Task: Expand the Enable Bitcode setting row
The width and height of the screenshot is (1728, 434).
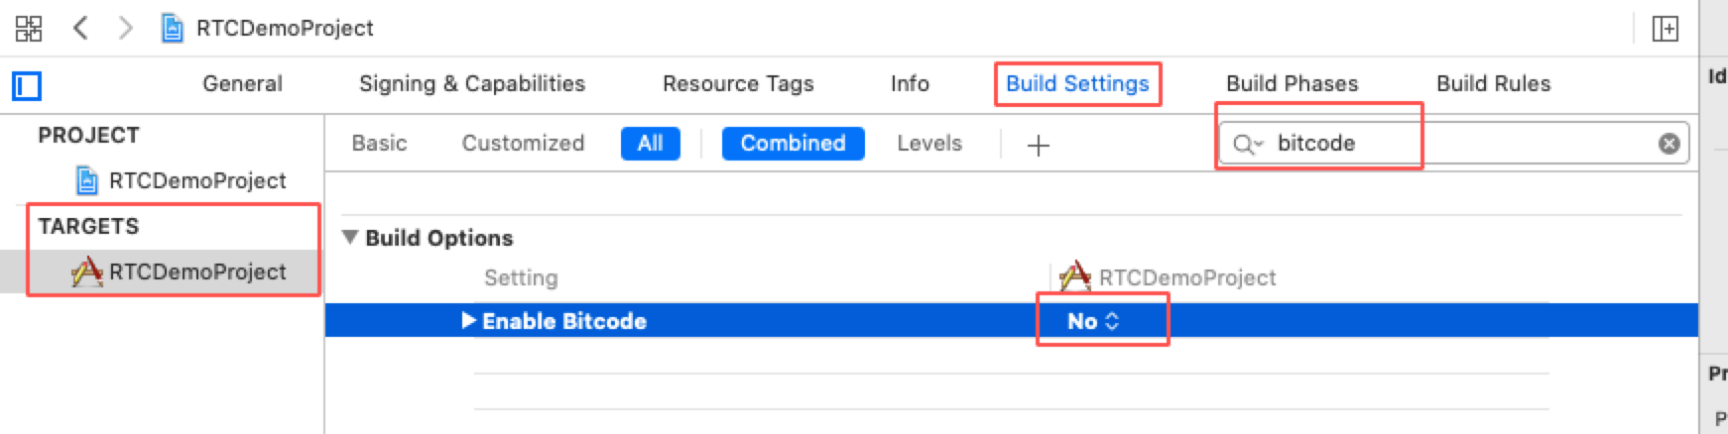Action: click(x=468, y=321)
